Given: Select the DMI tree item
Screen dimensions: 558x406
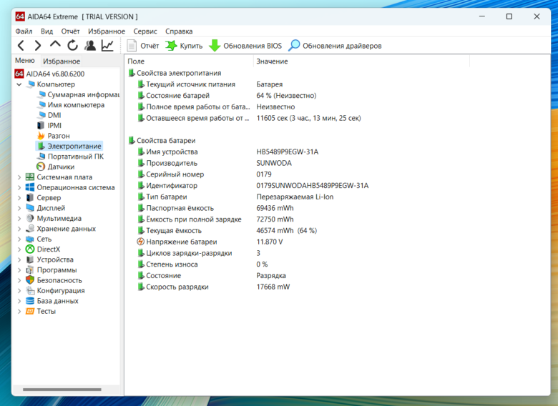Looking at the screenshot, I should coord(49,115).
